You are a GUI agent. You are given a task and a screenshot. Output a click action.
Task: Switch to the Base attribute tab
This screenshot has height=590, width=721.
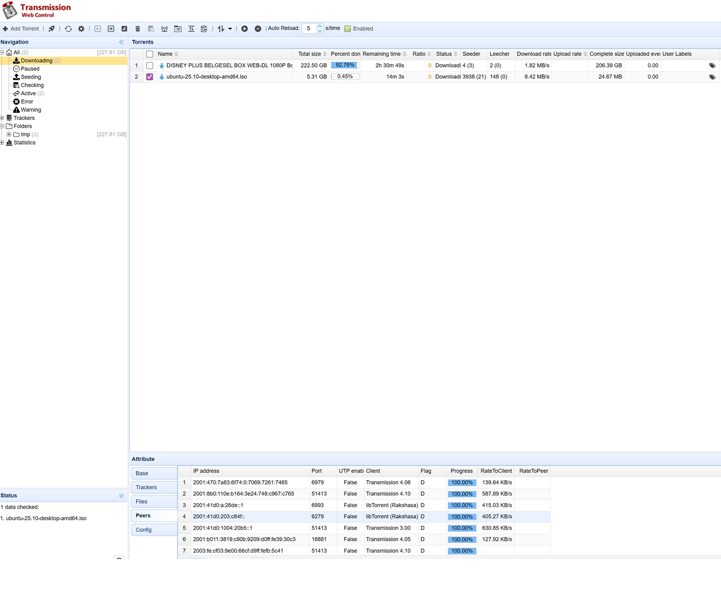pos(154,473)
